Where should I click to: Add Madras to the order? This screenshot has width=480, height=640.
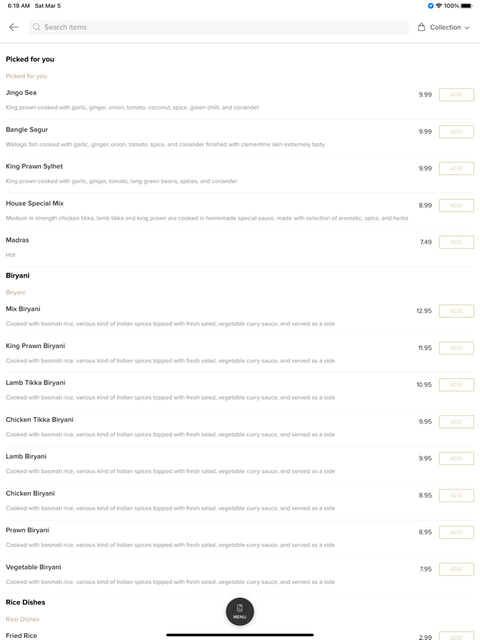coord(456,243)
